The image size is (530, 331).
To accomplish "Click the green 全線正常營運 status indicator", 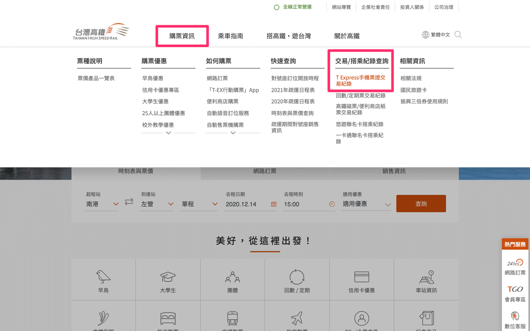I will (293, 7).
